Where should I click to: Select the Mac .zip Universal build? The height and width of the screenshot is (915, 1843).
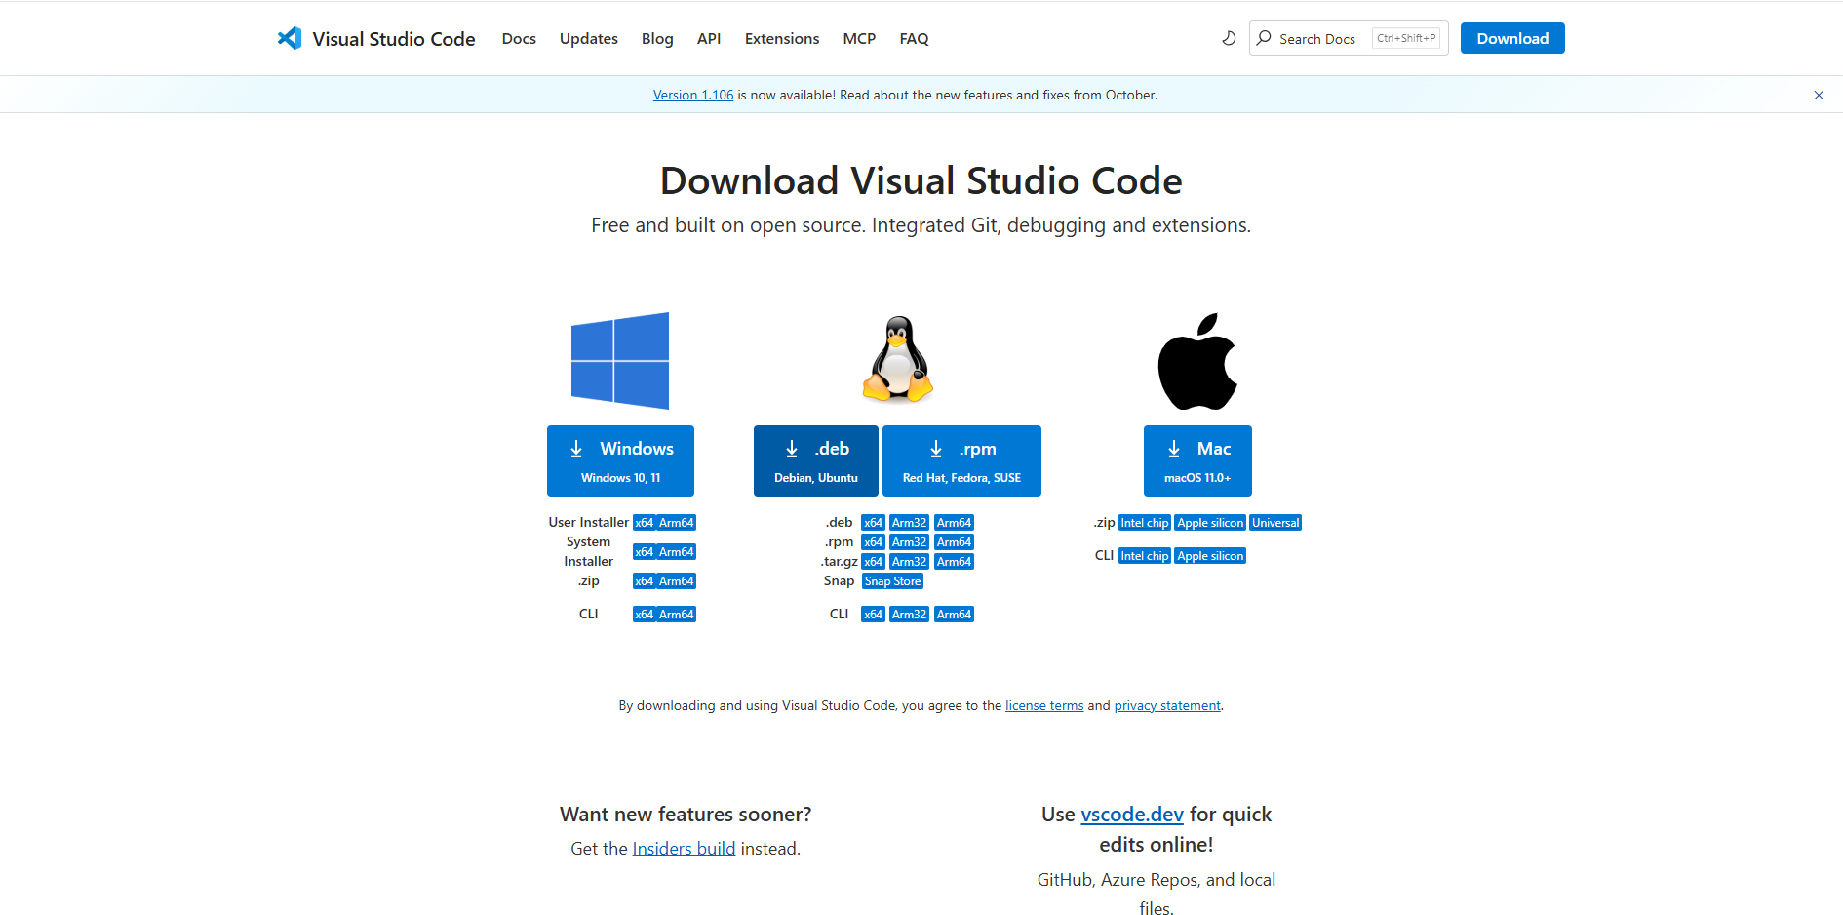1275,523
